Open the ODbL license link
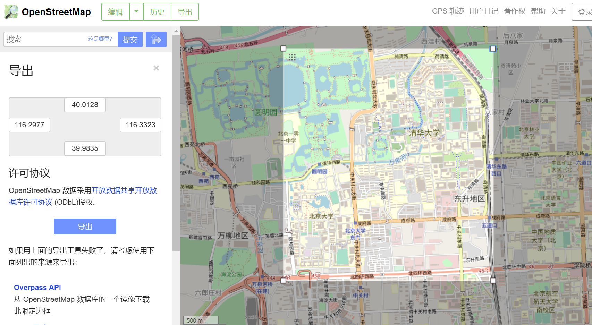The width and height of the screenshot is (592, 325). (83, 196)
